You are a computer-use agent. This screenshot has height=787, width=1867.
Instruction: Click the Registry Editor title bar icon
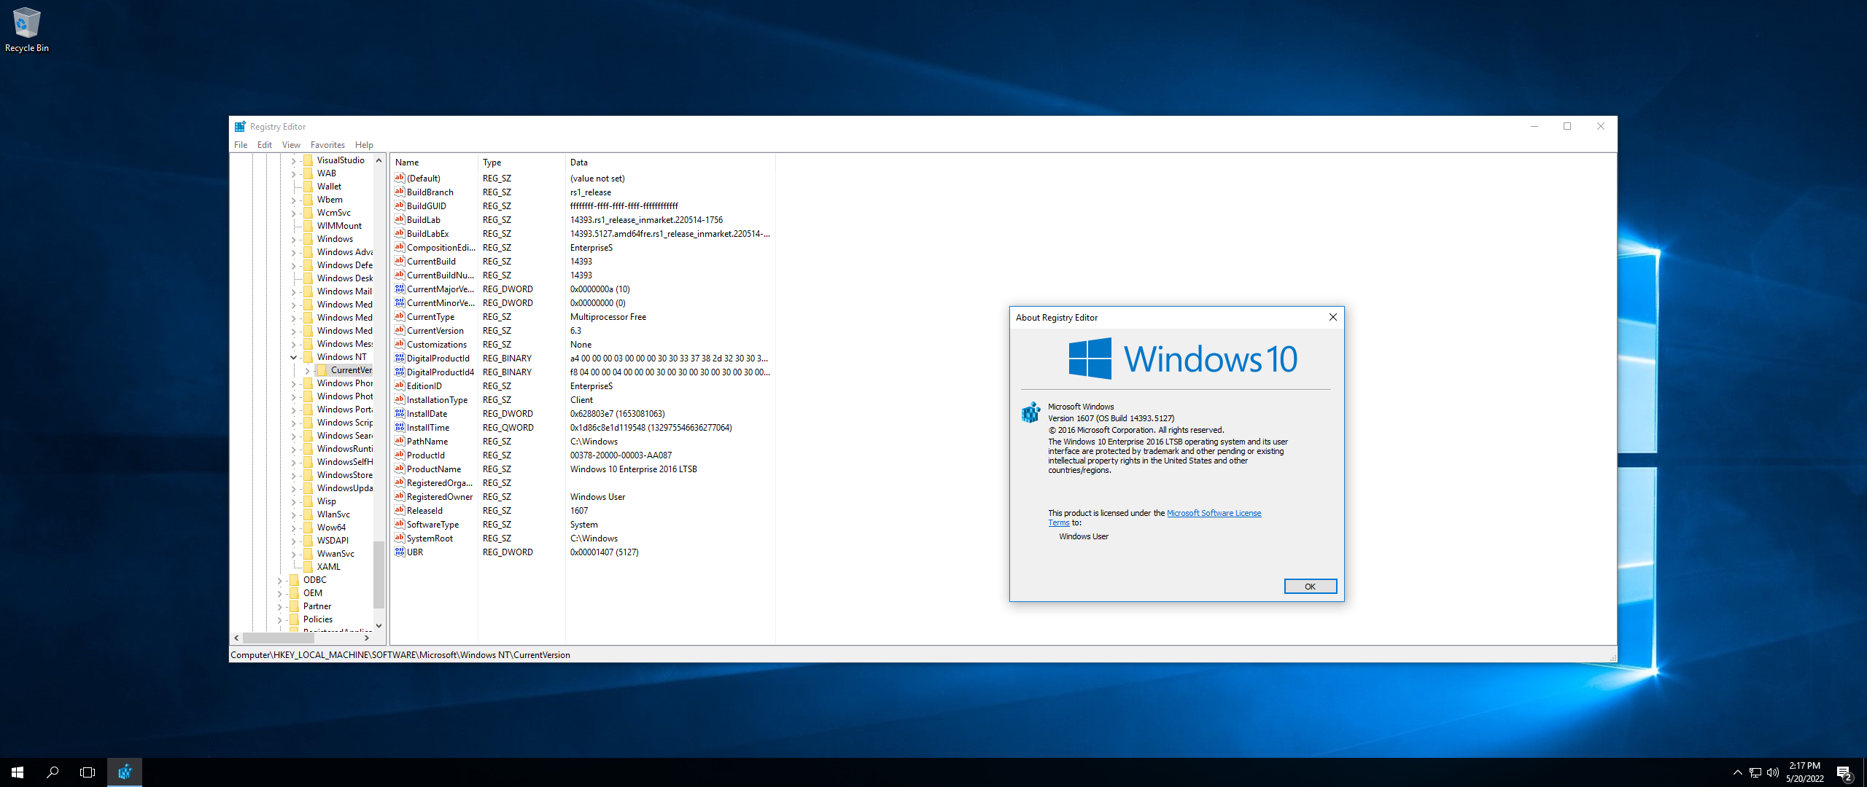[240, 127]
